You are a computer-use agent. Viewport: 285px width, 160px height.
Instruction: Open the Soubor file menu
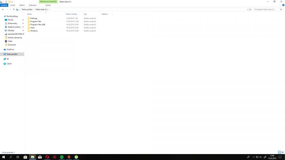4,5
